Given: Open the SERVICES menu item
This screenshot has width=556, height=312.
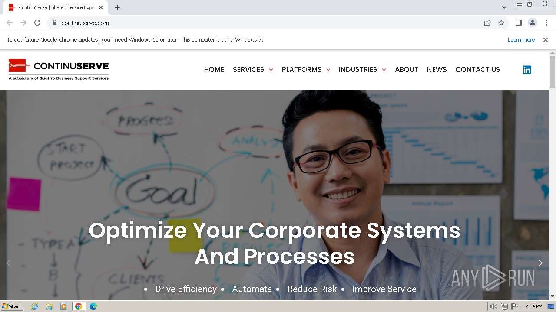Looking at the screenshot, I should (x=248, y=70).
